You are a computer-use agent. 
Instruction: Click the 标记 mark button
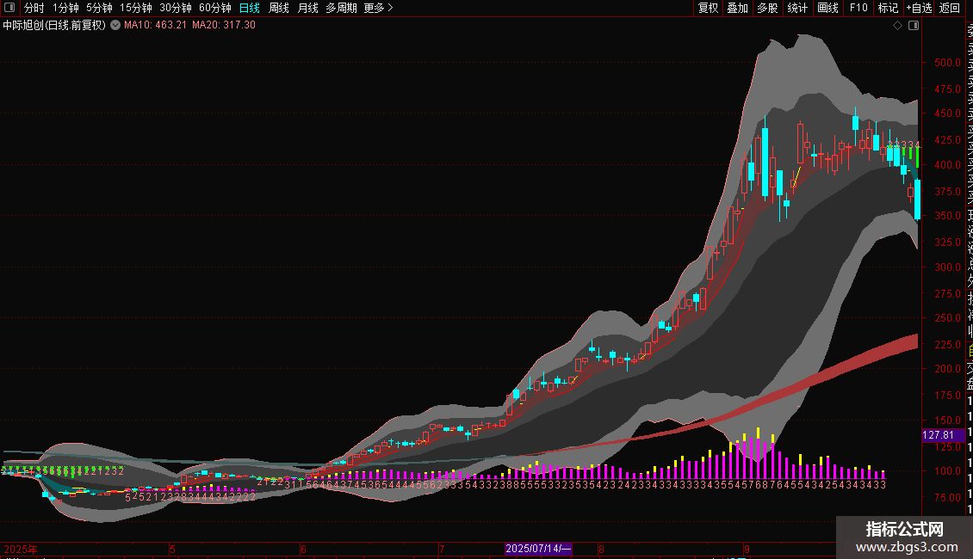click(x=888, y=8)
